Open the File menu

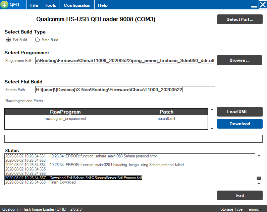34,5
